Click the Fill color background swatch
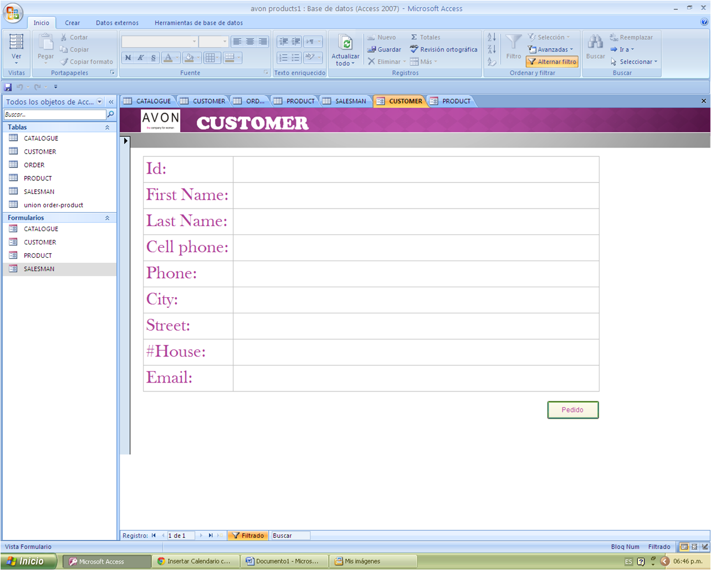This screenshot has width=711, height=570. (190, 58)
